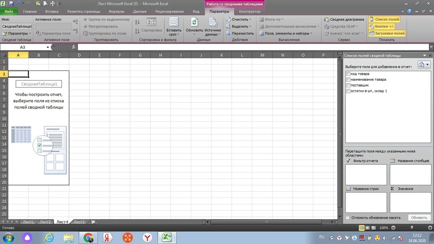Screen dimensions: 434x244
Task: Switch to Normal view icon in status bar
Action: coord(362,228)
